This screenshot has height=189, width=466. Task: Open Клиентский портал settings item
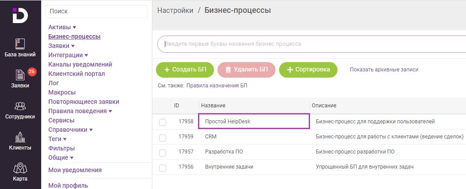coord(76,74)
